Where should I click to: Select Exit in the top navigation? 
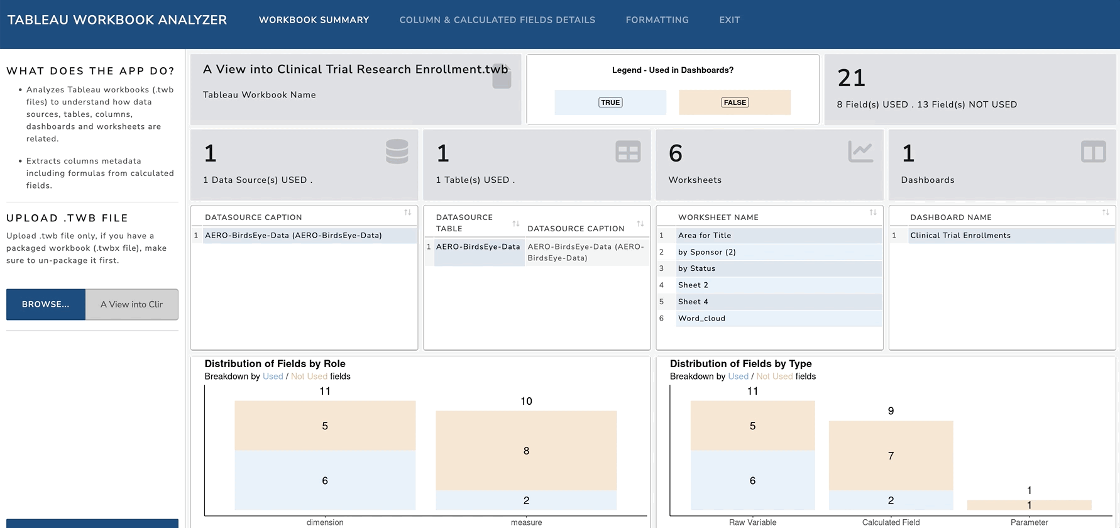click(x=729, y=20)
